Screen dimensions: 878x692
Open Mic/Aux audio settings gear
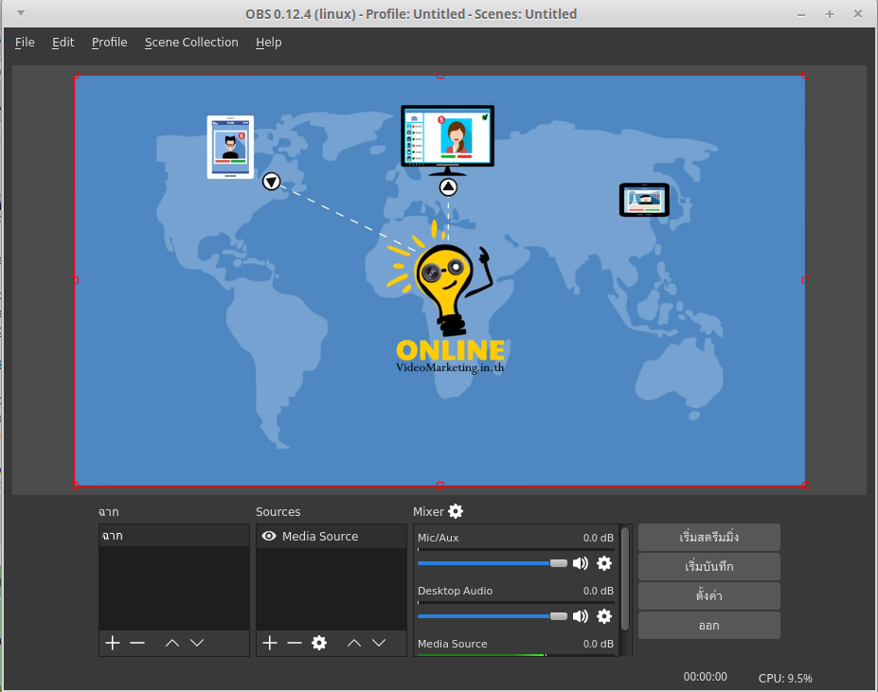[x=603, y=563]
